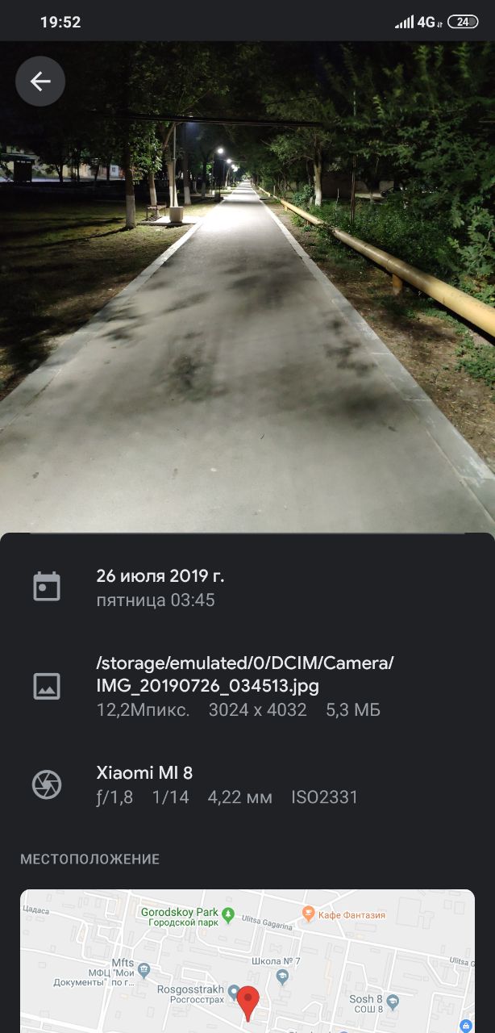The image size is (495, 1033).
Task: Go back using the arrow button
Action: coord(40,82)
